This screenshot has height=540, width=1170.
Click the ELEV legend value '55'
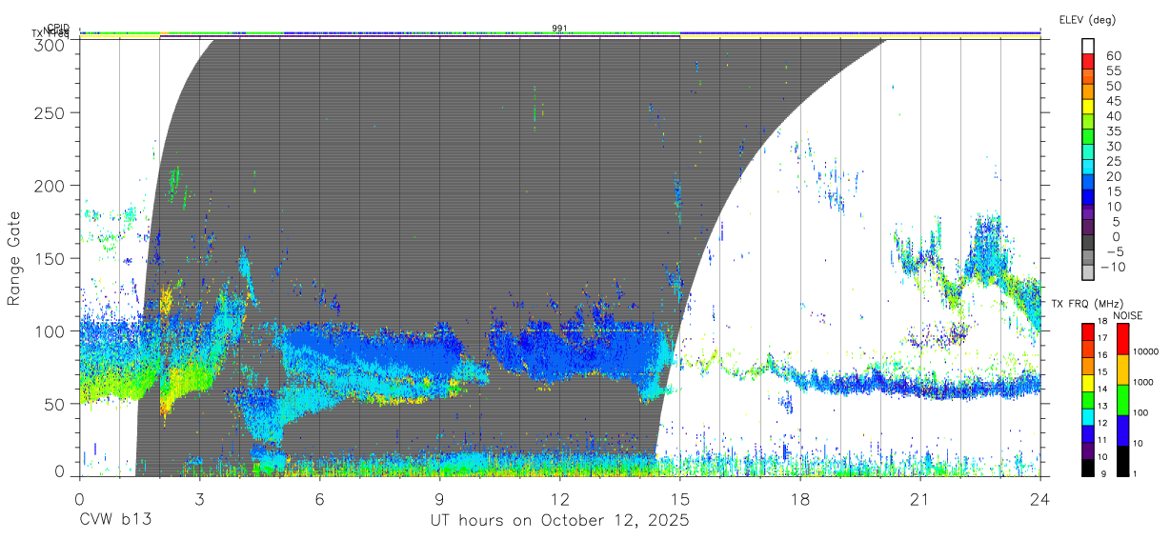[1113, 70]
